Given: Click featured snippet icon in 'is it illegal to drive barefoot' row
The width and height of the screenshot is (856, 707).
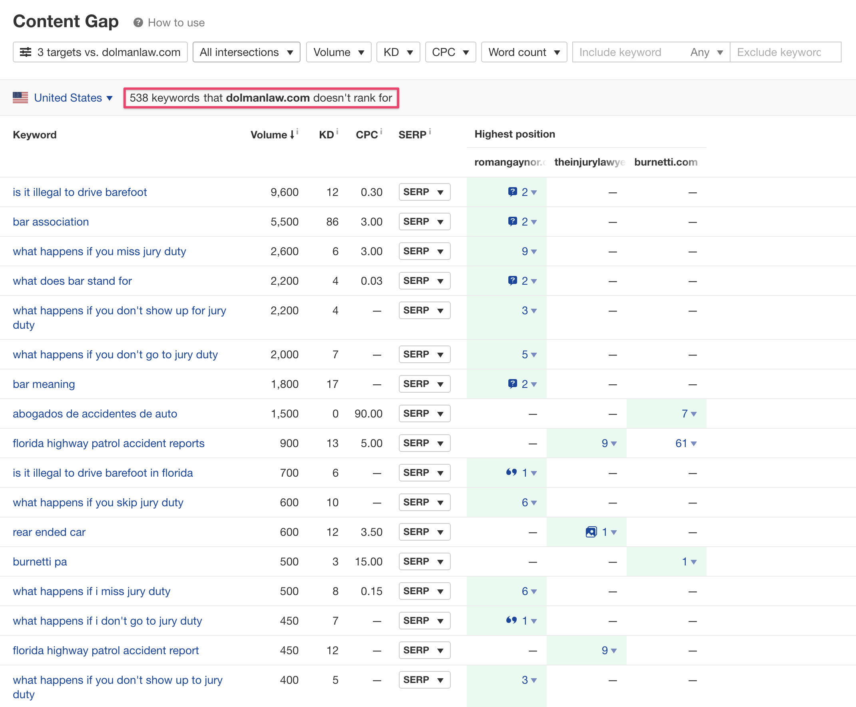Looking at the screenshot, I should point(512,192).
